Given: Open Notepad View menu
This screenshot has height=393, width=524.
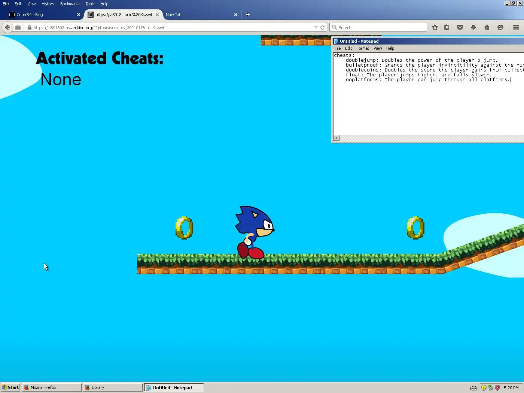Looking at the screenshot, I should point(378,48).
